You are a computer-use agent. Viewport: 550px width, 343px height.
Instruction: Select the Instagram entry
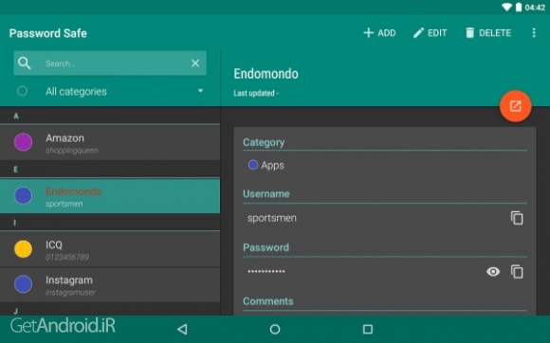[x=110, y=285]
